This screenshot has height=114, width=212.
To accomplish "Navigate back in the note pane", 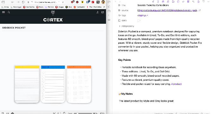I will pyautogui.click(x=116, y=2).
